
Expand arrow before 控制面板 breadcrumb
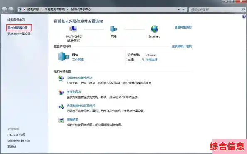[x=25, y=10]
